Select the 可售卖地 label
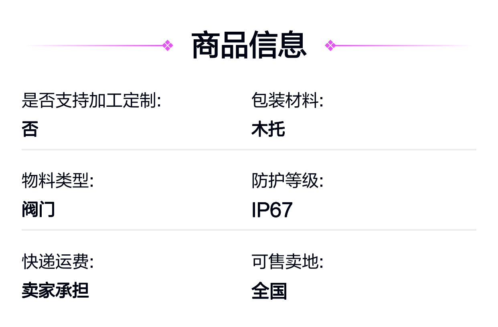 pyautogui.click(x=287, y=262)
